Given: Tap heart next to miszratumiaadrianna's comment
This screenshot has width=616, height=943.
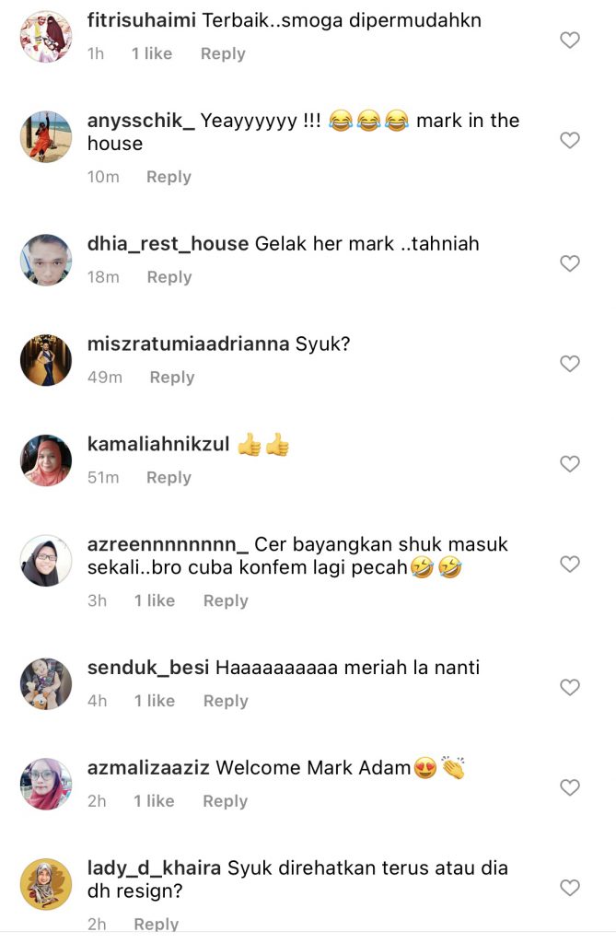Looking at the screenshot, I should point(570,364).
